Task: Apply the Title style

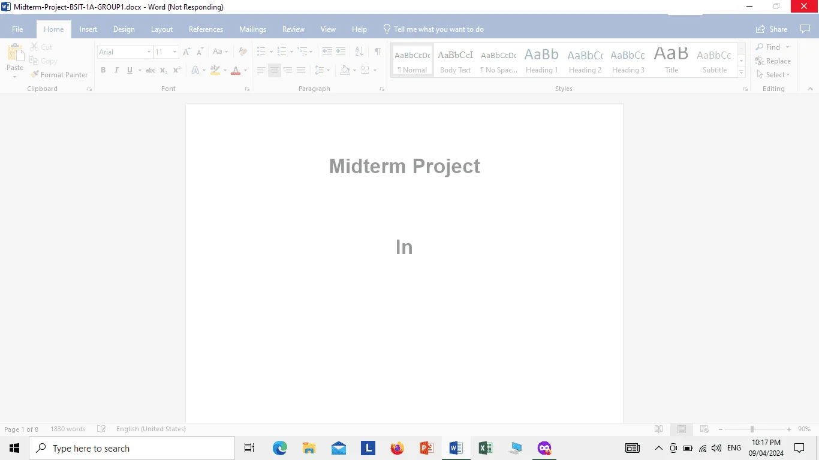Action: (x=672, y=60)
